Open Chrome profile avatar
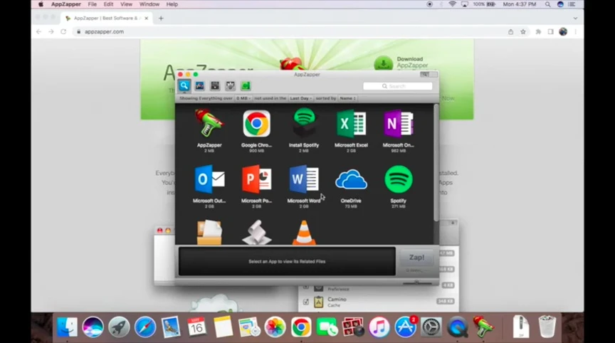The width and height of the screenshot is (615, 343). coord(563,32)
